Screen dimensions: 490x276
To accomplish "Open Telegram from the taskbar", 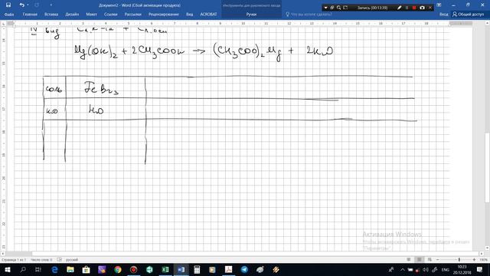I will tap(244, 269).
